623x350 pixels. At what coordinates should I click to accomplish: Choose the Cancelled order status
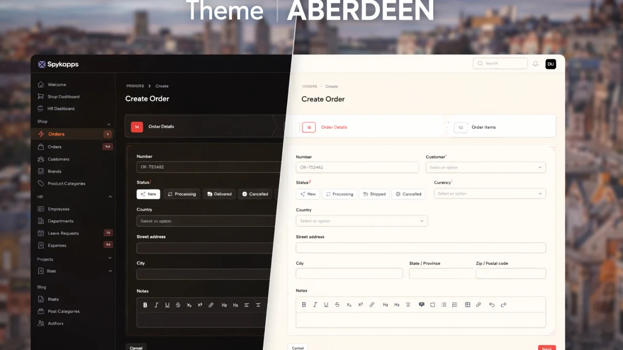click(408, 194)
